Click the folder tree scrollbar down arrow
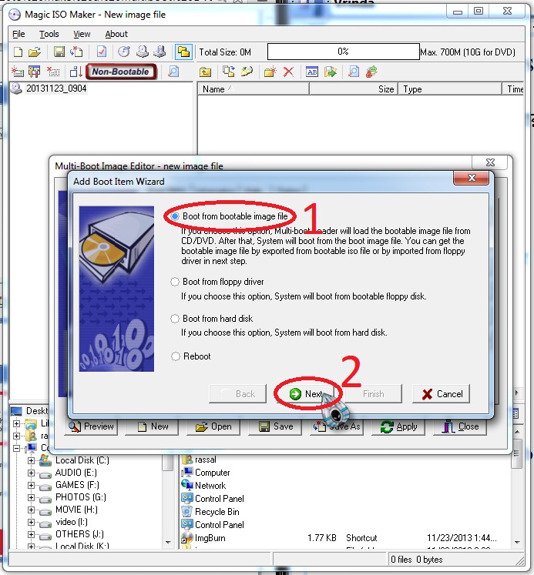 pos(168,542)
